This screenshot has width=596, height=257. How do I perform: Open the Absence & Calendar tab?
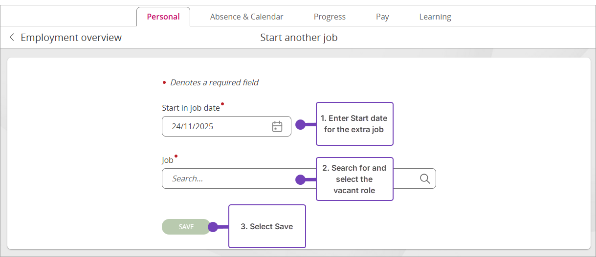tap(246, 17)
